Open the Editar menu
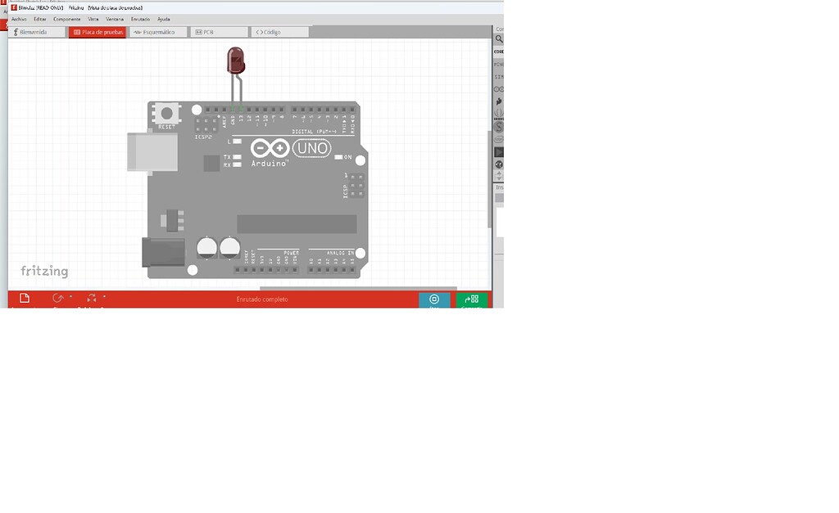The width and height of the screenshot is (839, 513). [x=40, y=20]
